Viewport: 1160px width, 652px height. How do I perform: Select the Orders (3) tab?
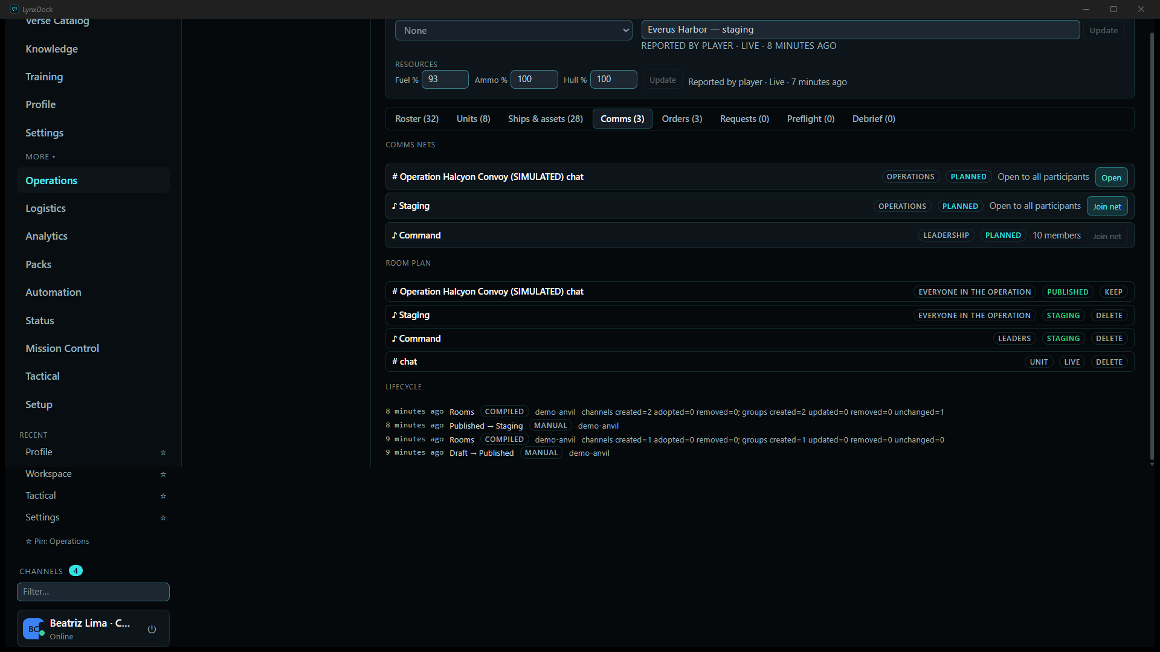pos(681,119)
